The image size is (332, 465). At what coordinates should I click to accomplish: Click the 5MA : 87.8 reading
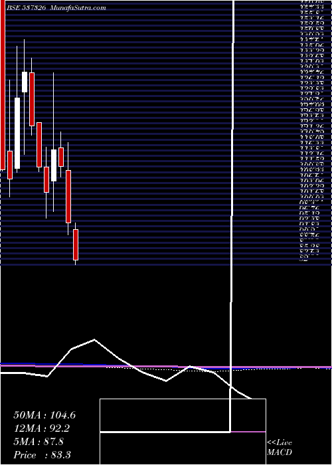39,442
